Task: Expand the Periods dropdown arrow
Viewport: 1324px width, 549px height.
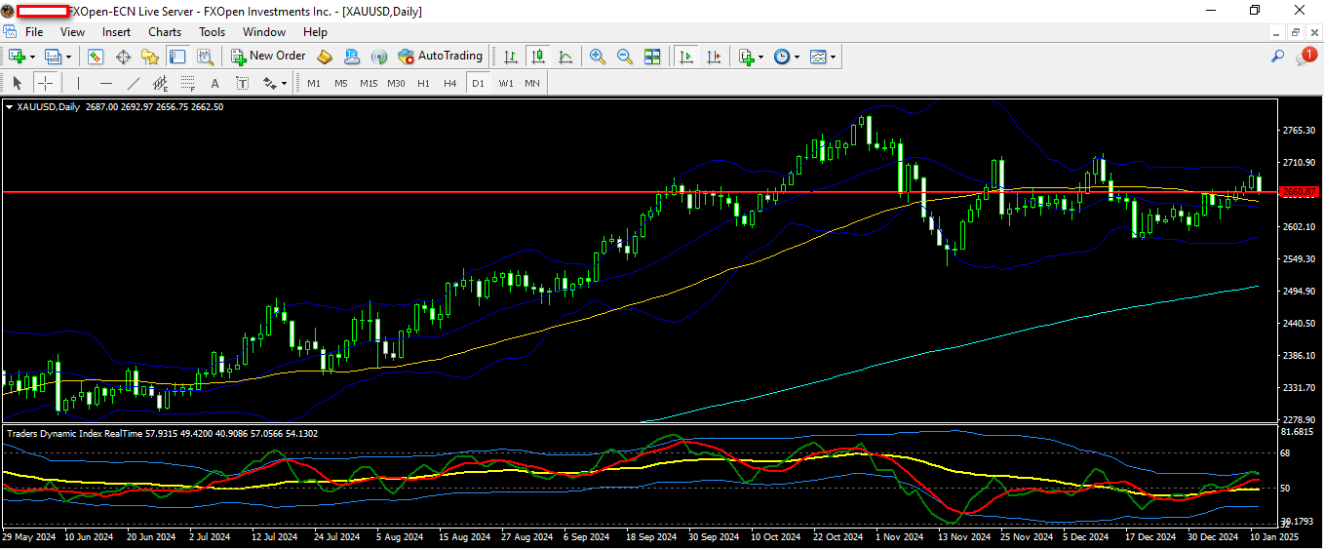Action: point(798,57)
